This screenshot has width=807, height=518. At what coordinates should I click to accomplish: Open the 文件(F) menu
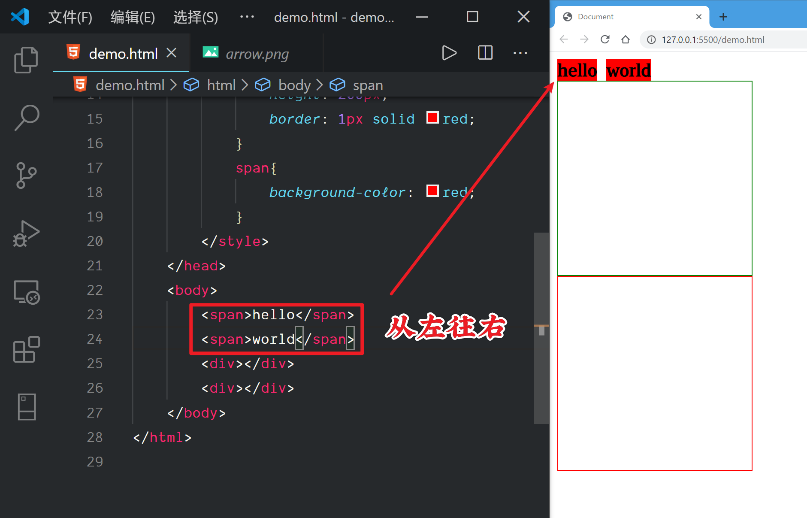tap(70, 17)
